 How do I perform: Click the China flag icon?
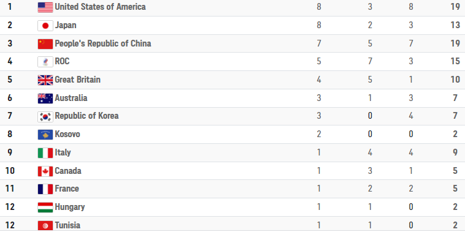(x=45, y=44)
